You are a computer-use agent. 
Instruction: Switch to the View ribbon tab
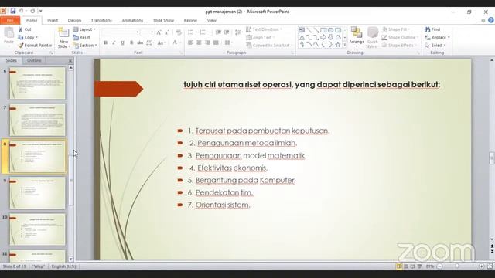point(211,20)
